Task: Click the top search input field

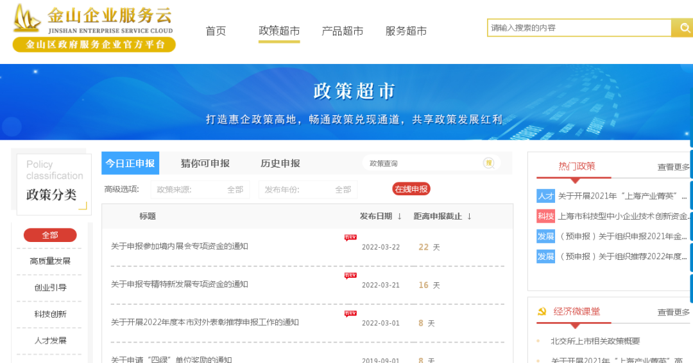Action: 579,28
